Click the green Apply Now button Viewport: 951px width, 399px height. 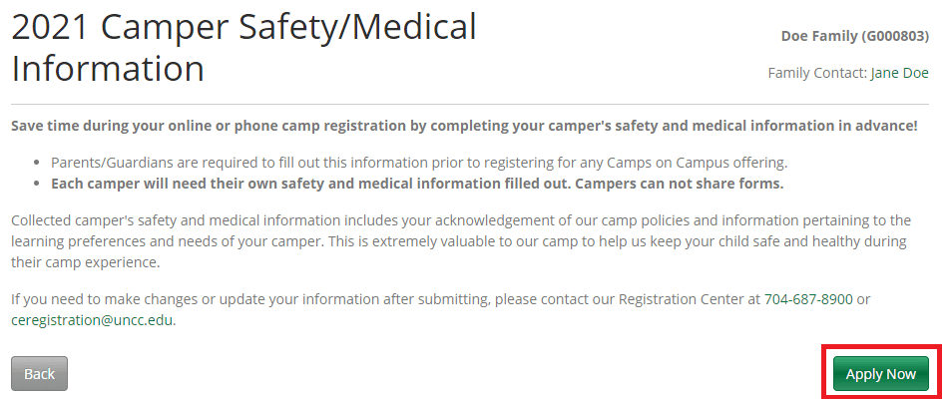880,374
